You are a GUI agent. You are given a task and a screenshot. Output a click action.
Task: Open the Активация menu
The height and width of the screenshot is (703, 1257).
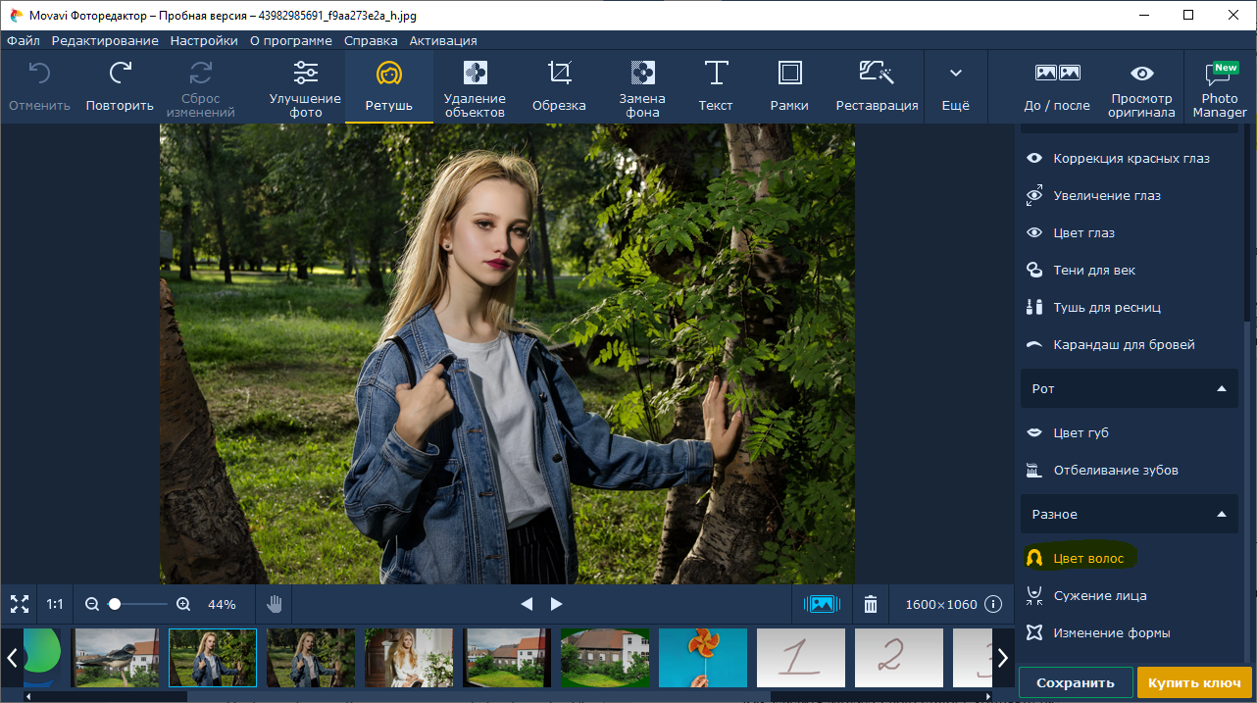click(x=443, y=40)
